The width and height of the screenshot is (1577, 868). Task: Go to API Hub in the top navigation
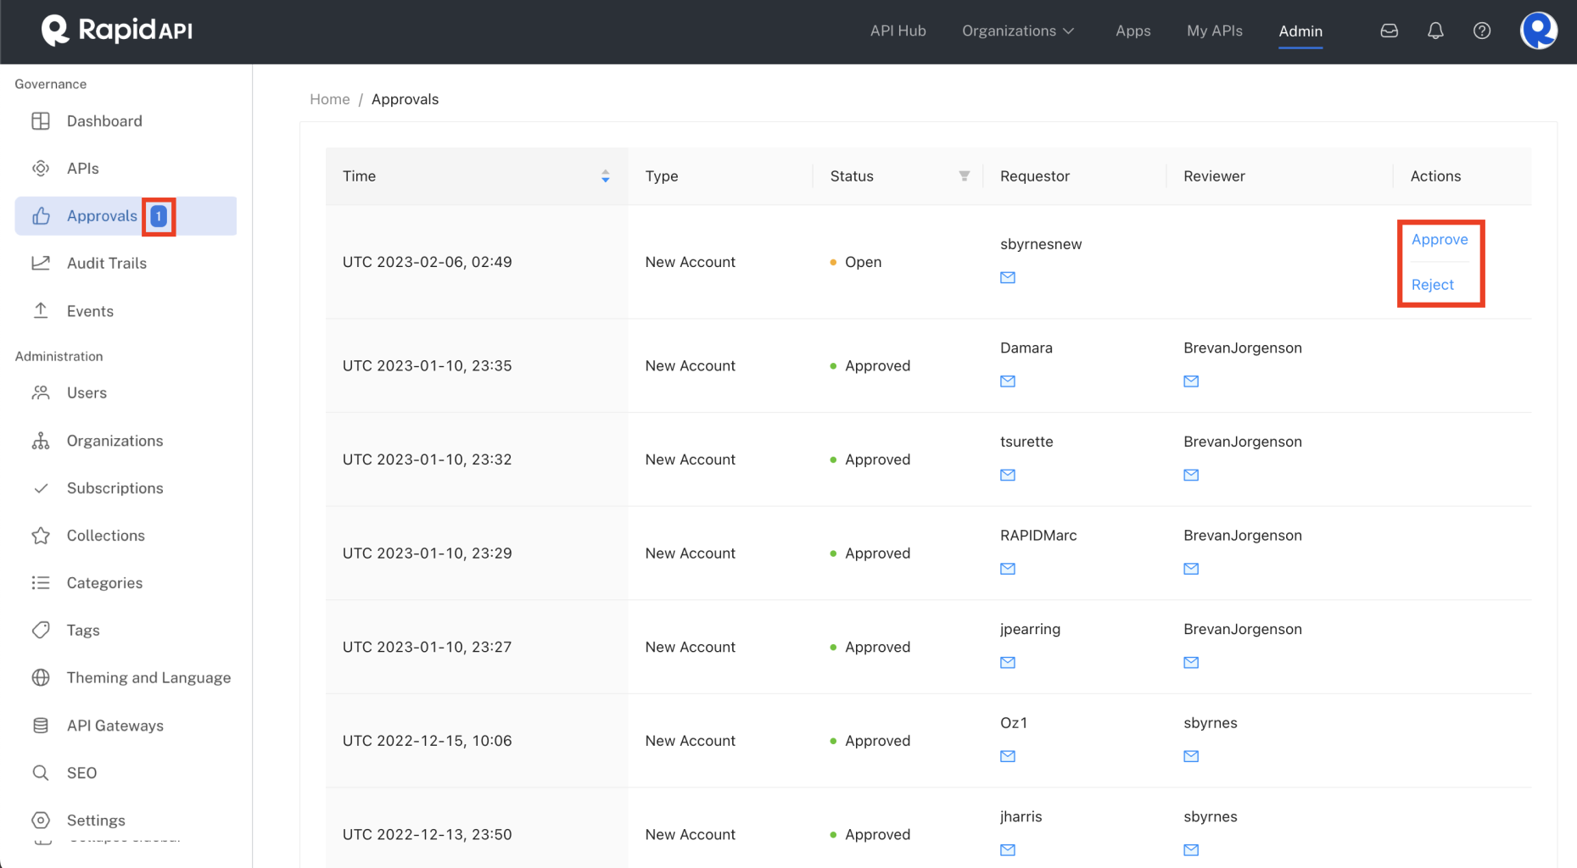coord(898,31)
